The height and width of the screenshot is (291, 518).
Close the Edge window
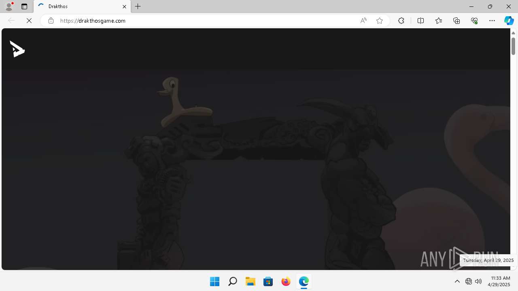509,6
